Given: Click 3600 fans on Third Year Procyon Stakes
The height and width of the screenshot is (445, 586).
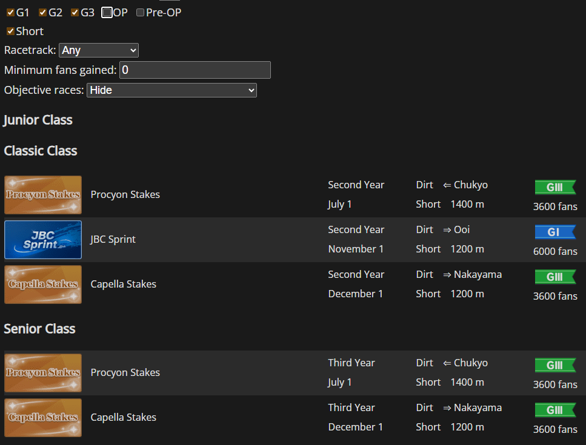Looking at the screenshot, I should (555, 385).
